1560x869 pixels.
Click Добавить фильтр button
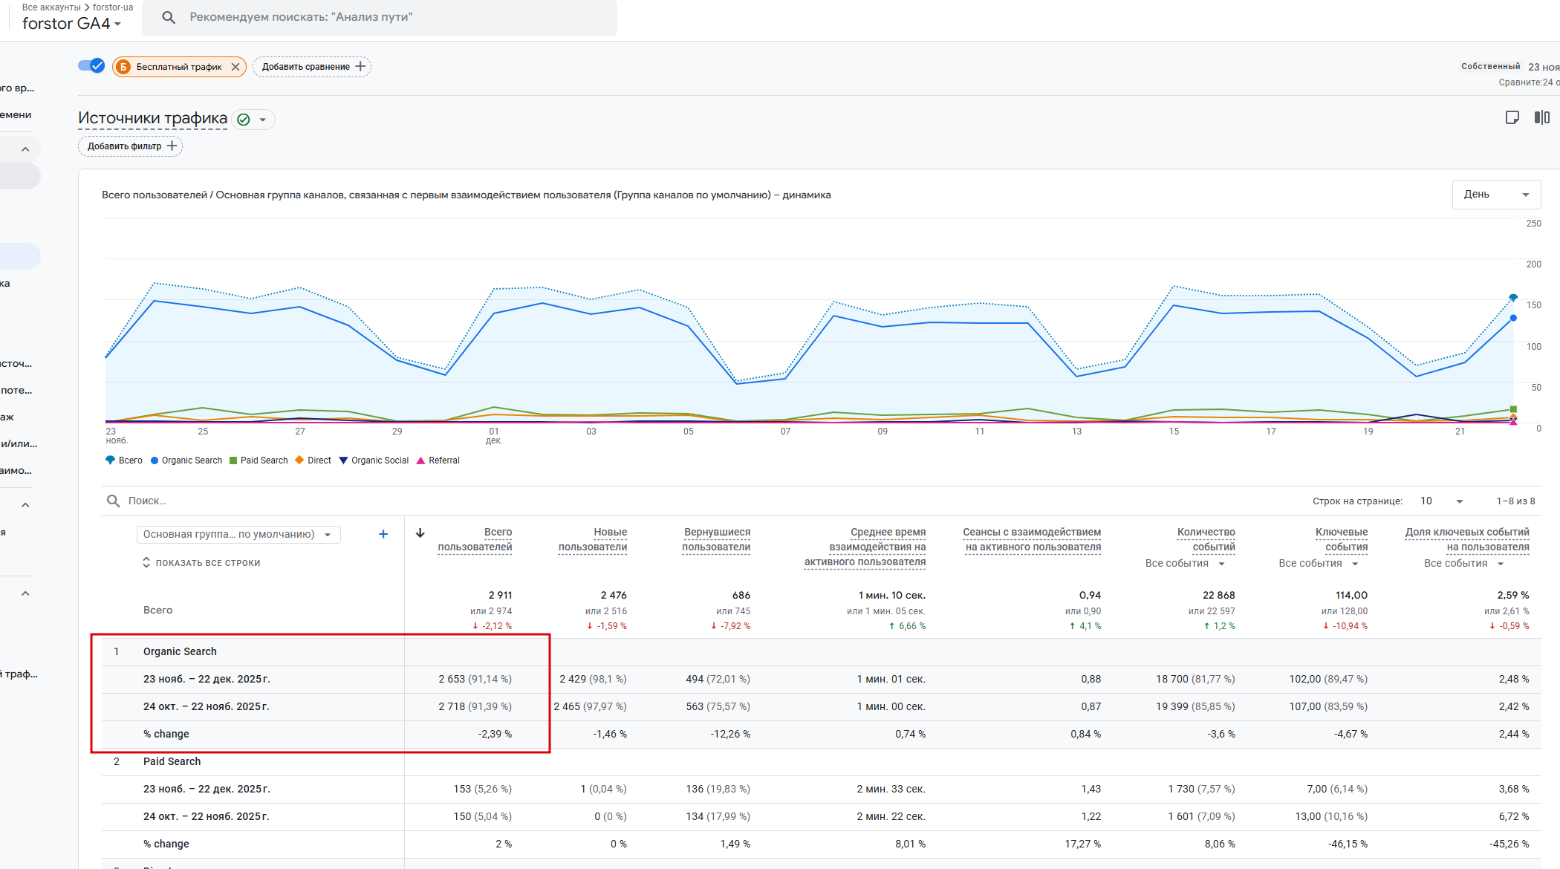tap(131, 146)
